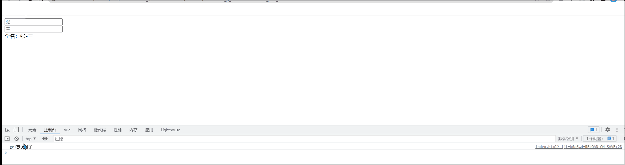Toggle the device toolbar icon
625x165 pixels.
coord(16,130)
